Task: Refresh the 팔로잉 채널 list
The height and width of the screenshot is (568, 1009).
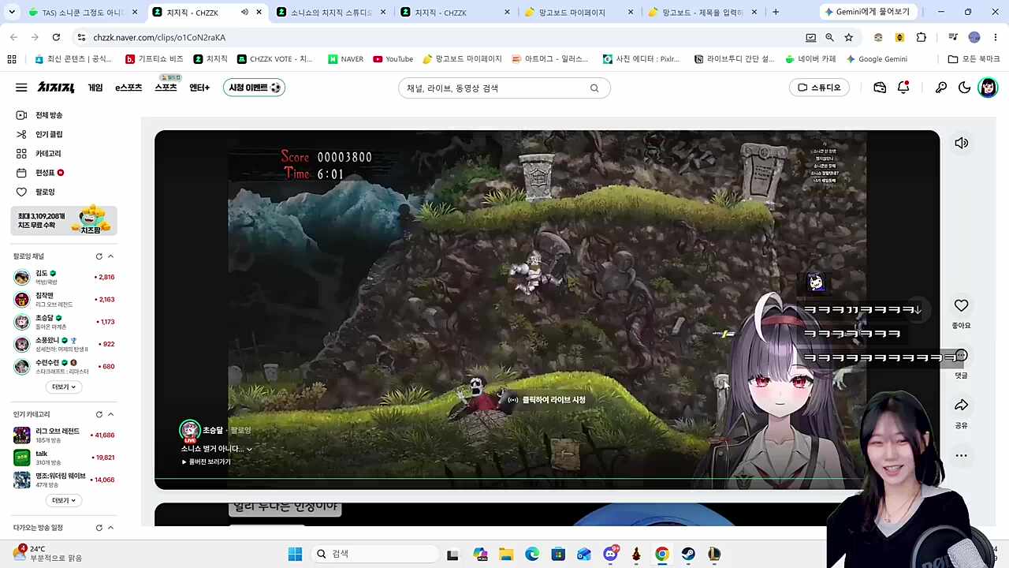Action: pyautogui.click(x=99, y=256)
